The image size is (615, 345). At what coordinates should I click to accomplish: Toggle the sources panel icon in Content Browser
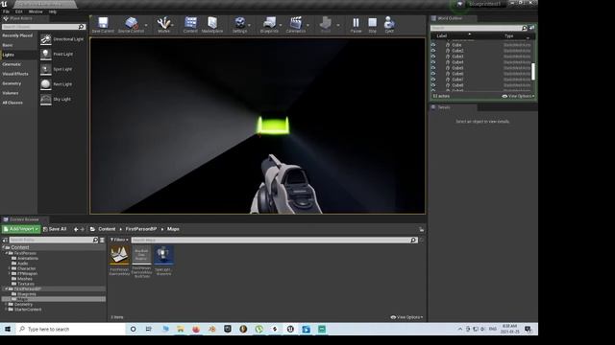5,240
